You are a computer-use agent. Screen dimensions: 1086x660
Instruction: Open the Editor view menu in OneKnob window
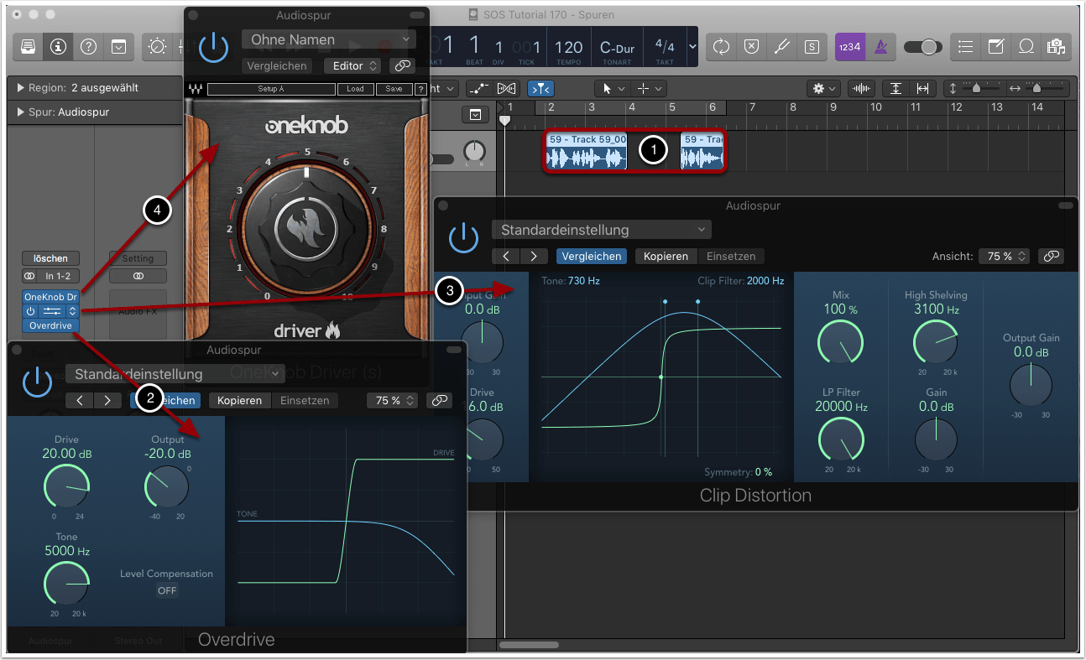(x=352, y=65)
